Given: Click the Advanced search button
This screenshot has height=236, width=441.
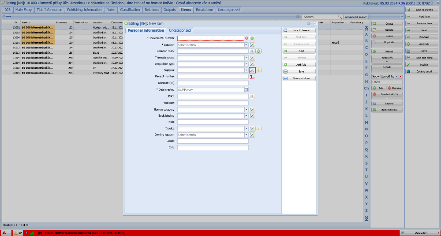Looking at the screenshot, I should (x=356, y=17).
